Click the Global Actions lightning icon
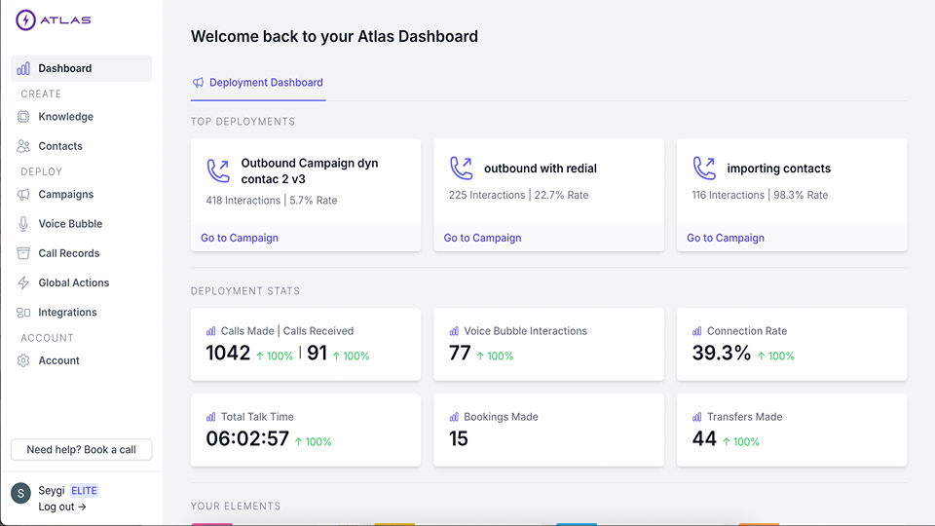Viewport: 935px width, 526px height. click(x=23, y=282)
